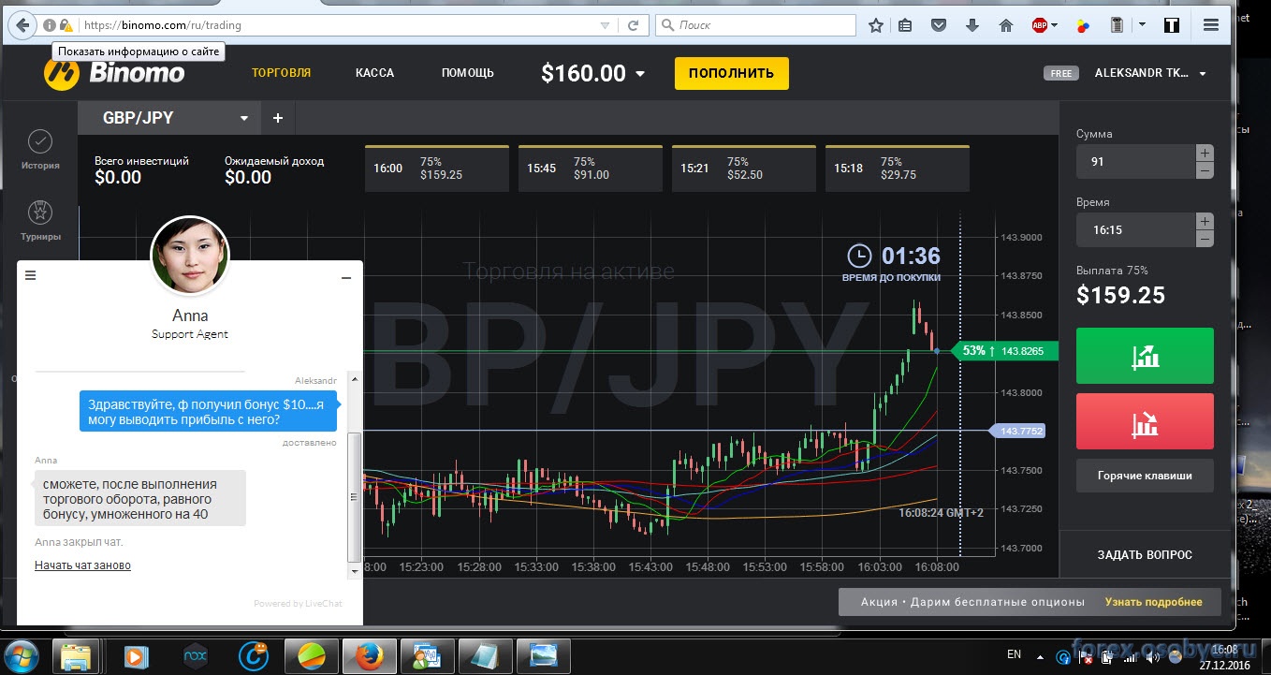Screen dimensions: 1271x675
Task: Click the Binomo logo
Action: click(114, 72)
